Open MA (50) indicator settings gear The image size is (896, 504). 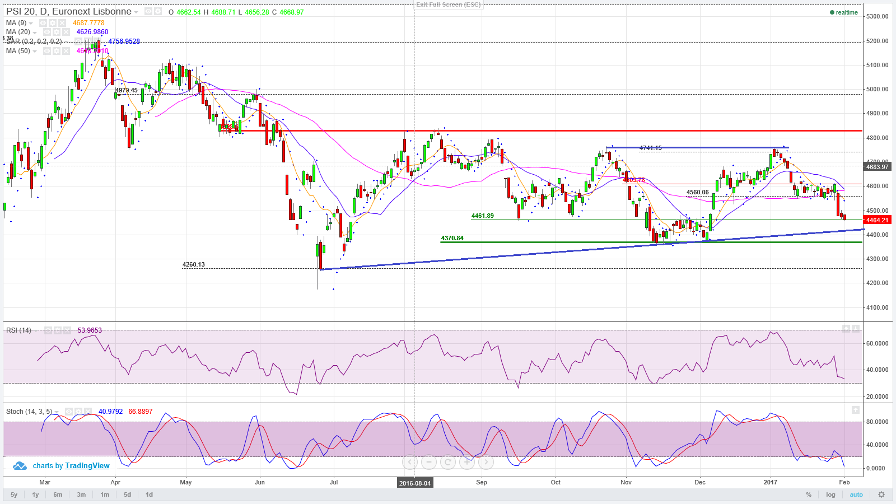tap(57, 51)
